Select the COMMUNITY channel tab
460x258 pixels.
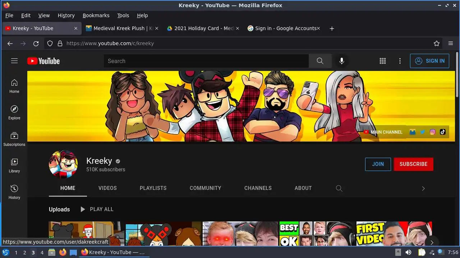pyautogui.click(x=206, y=188)
